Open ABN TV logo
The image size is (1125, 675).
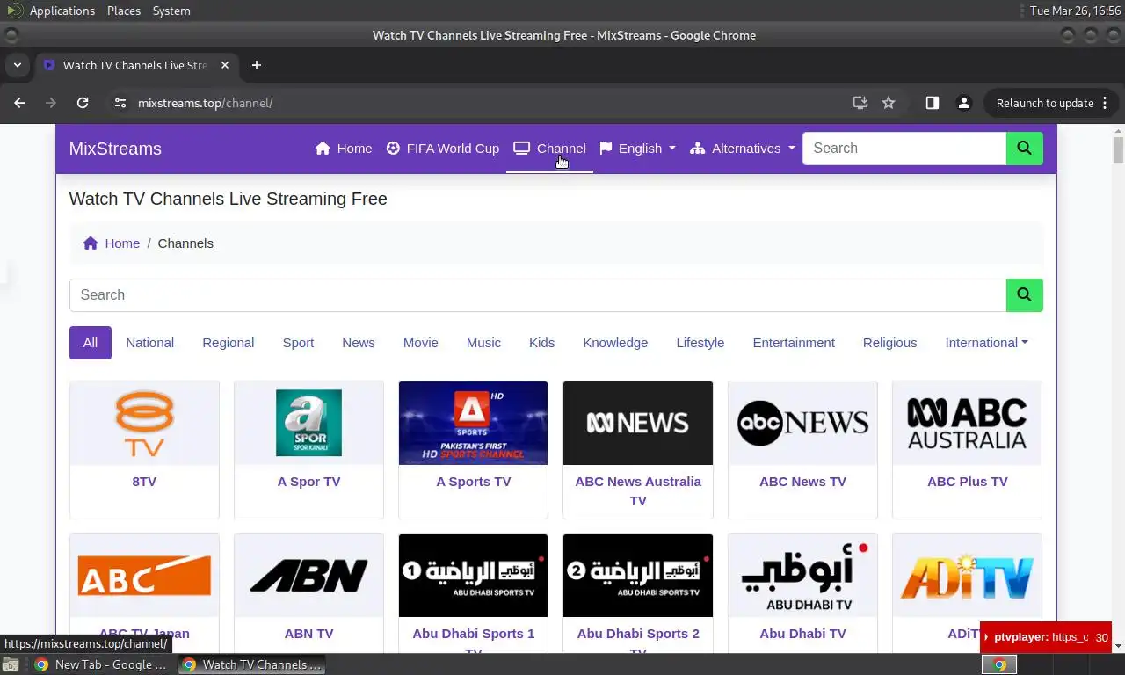pos(308,576)
